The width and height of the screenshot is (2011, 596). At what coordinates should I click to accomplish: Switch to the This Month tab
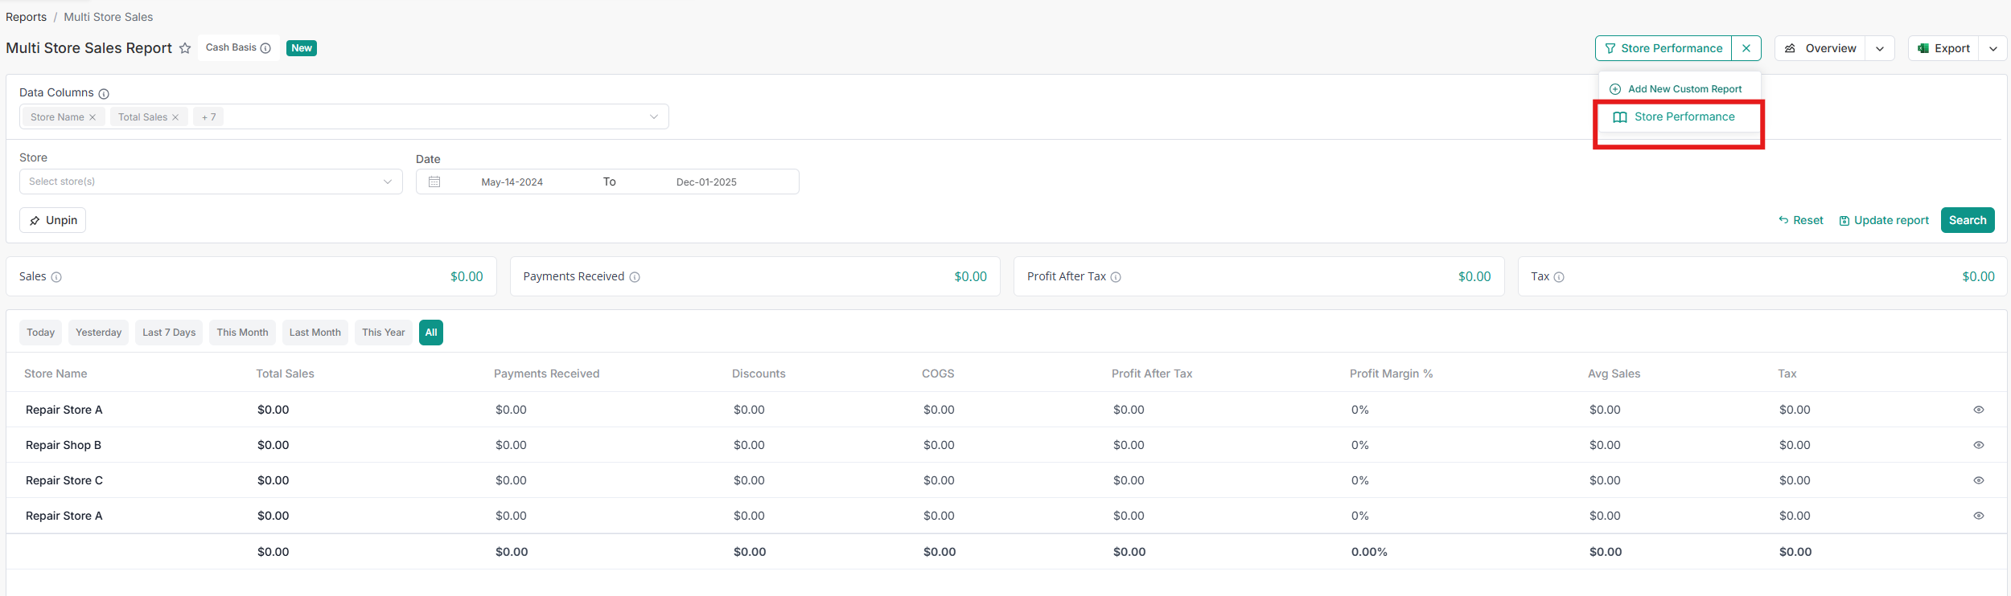click(242, 333)
